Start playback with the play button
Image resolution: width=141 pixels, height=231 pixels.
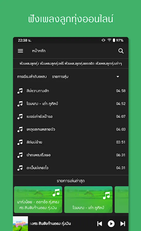click(x=111, y=224)
